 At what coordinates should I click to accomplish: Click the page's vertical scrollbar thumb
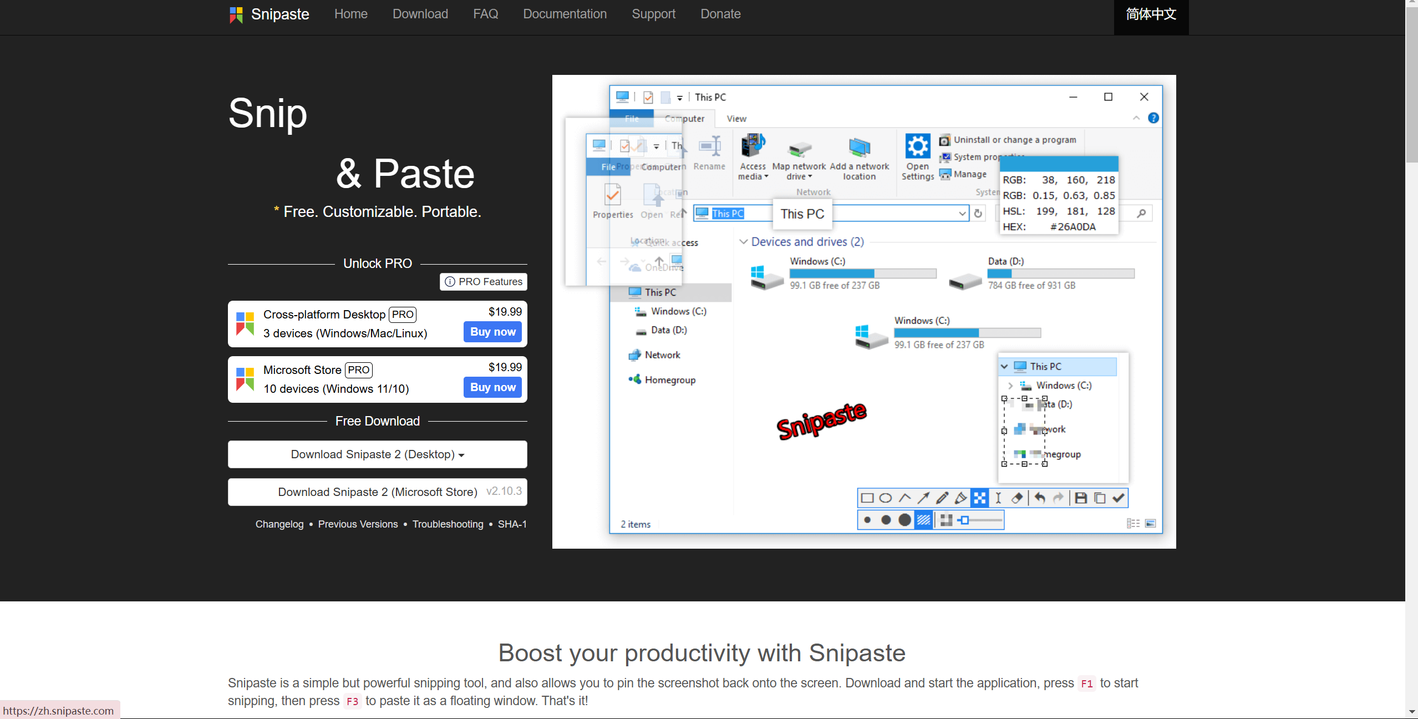[x=1411, y=86]
